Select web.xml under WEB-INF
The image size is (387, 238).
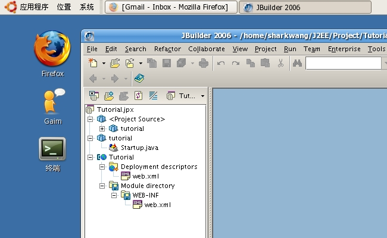157,205
